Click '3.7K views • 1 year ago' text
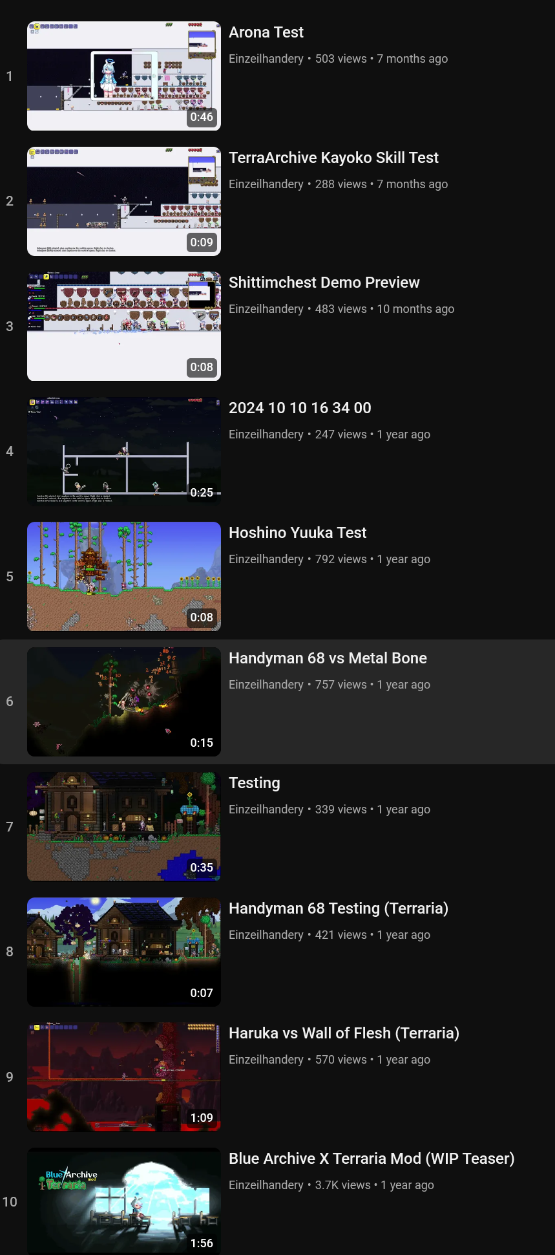The height and width of the screenshot is (1255, 555). [x=375, y=1185]
